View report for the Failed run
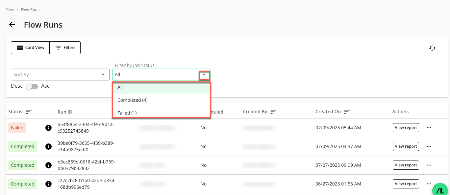This screenshot has width=450, height=195. [406, 128]
